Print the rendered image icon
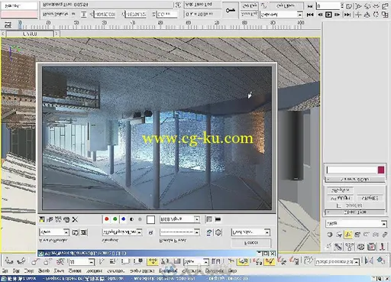 click(x=66, y=219)
